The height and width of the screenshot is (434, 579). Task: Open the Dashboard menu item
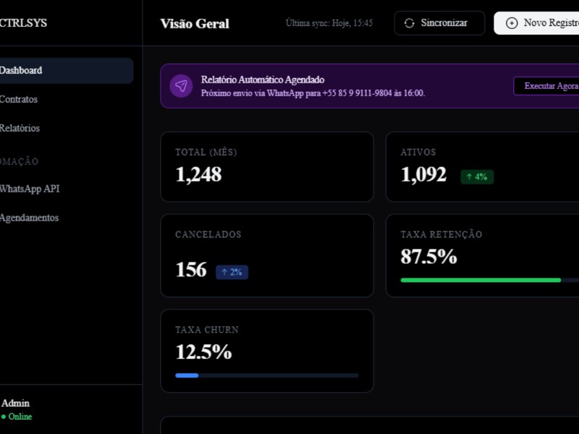click(x=65, y=71)
